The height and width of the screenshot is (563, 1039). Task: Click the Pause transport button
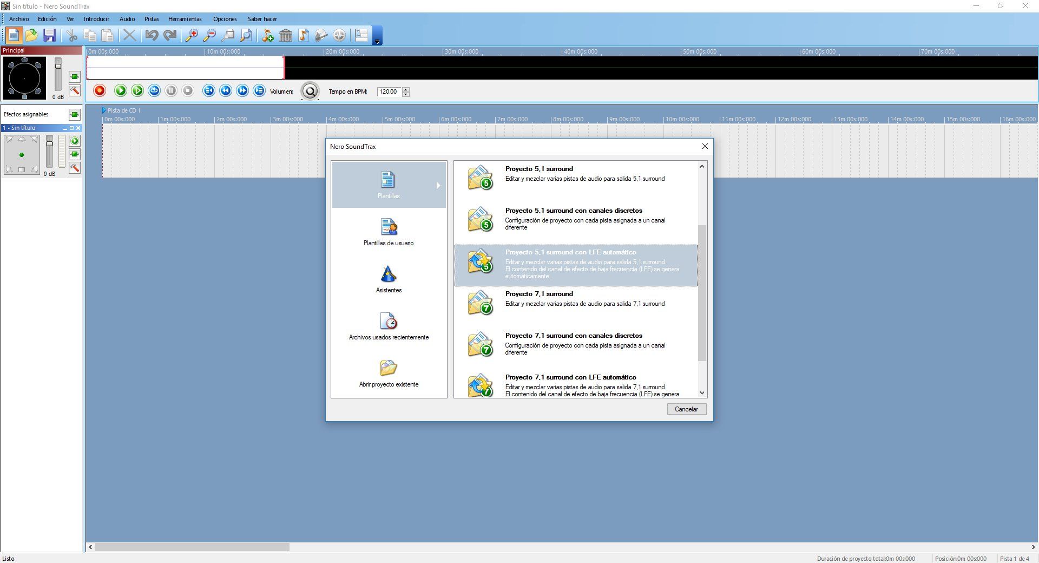point(171,90)
